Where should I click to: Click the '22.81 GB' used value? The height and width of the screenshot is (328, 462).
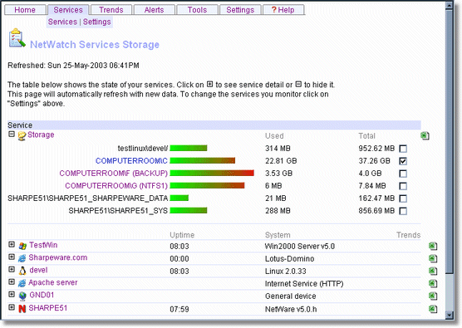coord(281,161)
